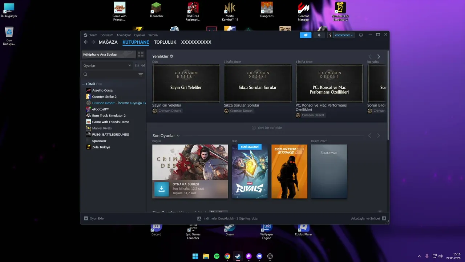
Task: Select TLauncher desktop shortcut
Action: 157,10
